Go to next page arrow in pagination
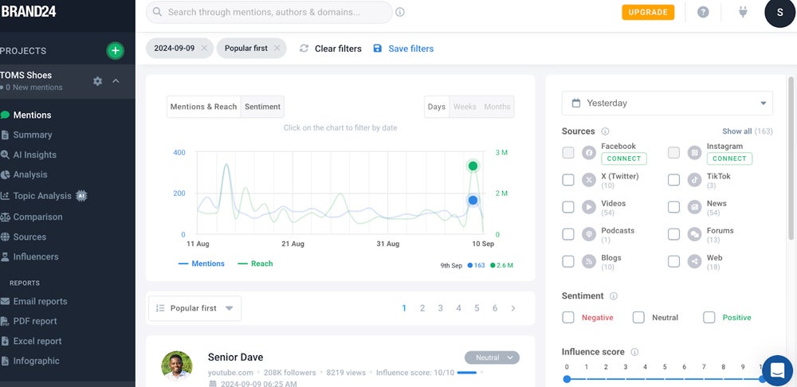Viewport: 797px width, 387px height. coord(512,308)
